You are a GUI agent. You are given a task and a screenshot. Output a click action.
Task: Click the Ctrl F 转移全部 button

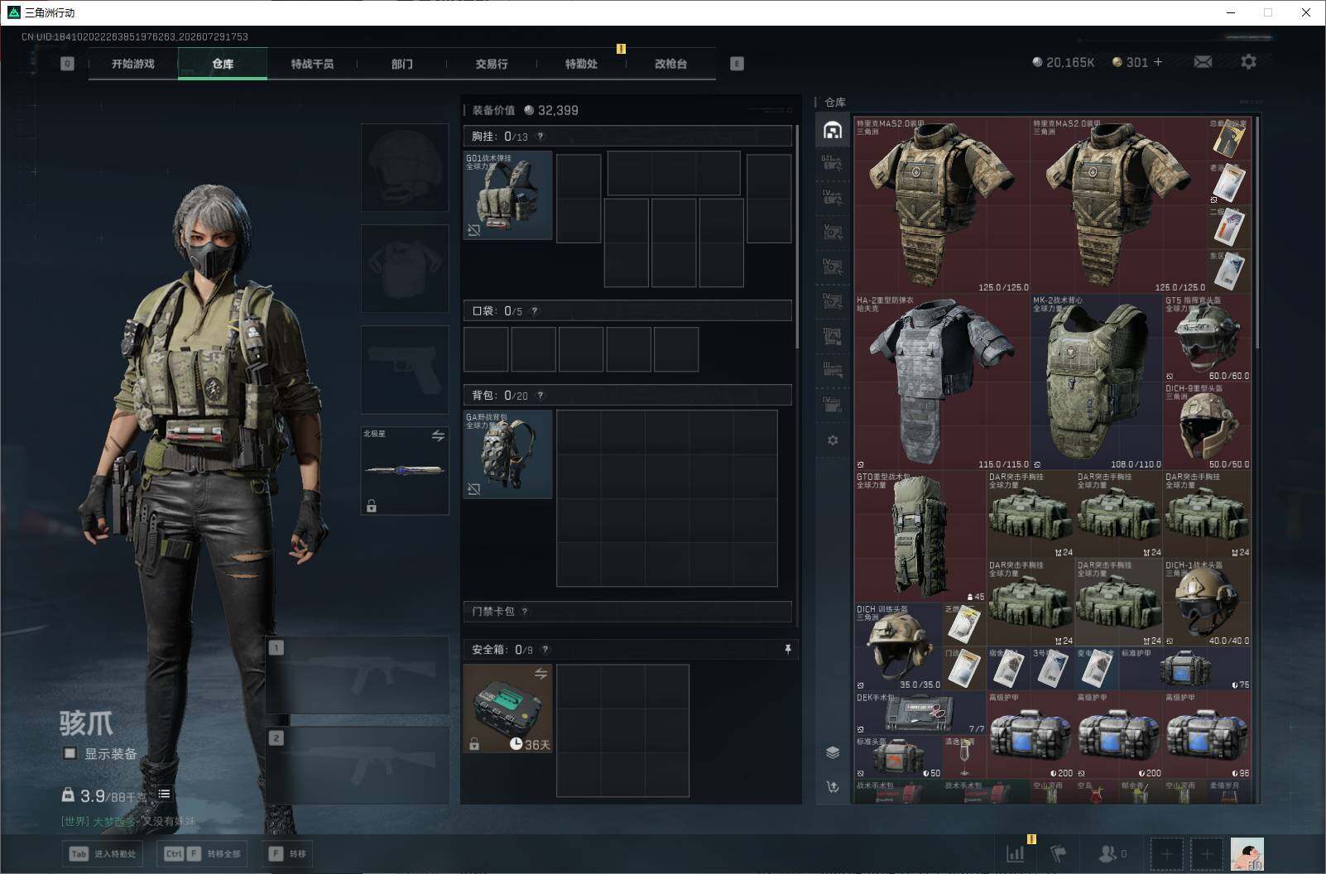point(202,853)
